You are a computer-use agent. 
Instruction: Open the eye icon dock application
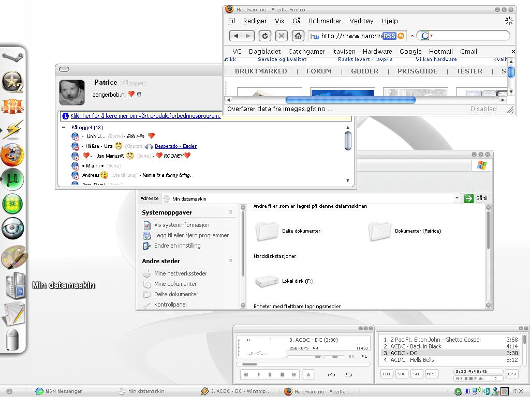[x=13, y=228]
